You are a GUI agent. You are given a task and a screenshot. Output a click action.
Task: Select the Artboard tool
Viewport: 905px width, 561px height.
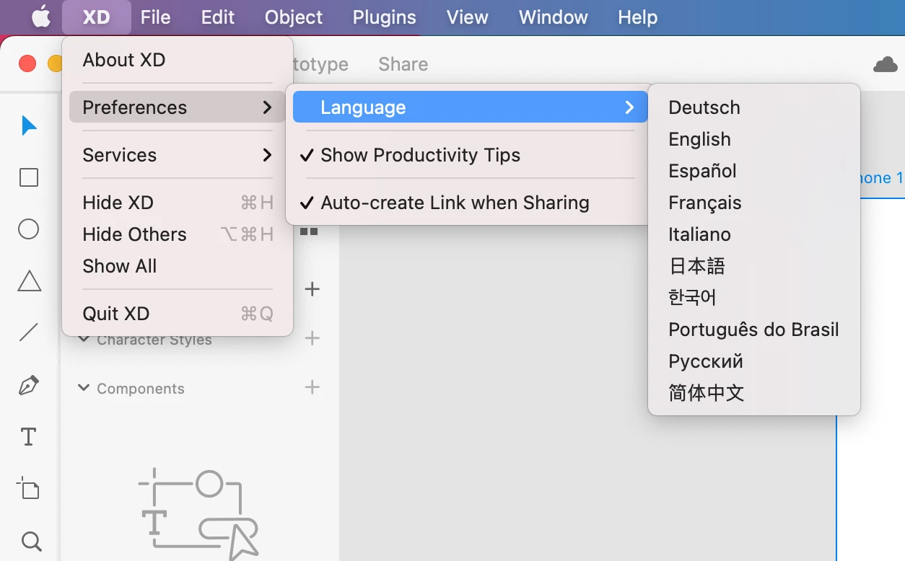pyautogui.click(x=29, y=488)
